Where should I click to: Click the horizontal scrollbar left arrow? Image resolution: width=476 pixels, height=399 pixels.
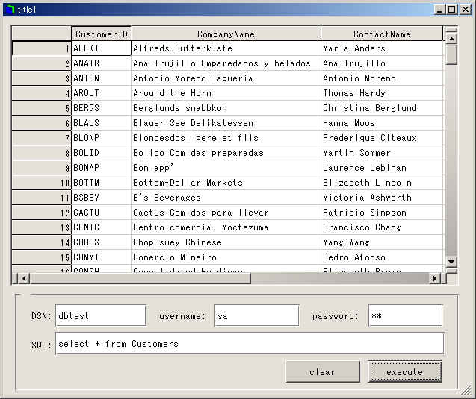(x=23, y=278)
